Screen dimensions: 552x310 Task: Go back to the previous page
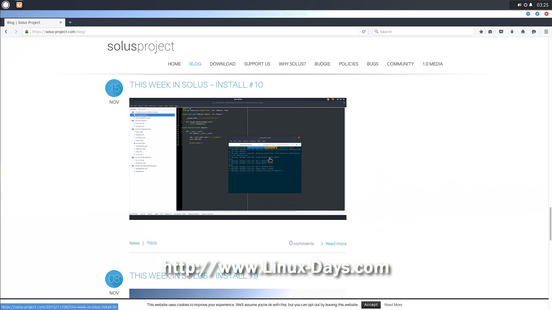[6, 32]
